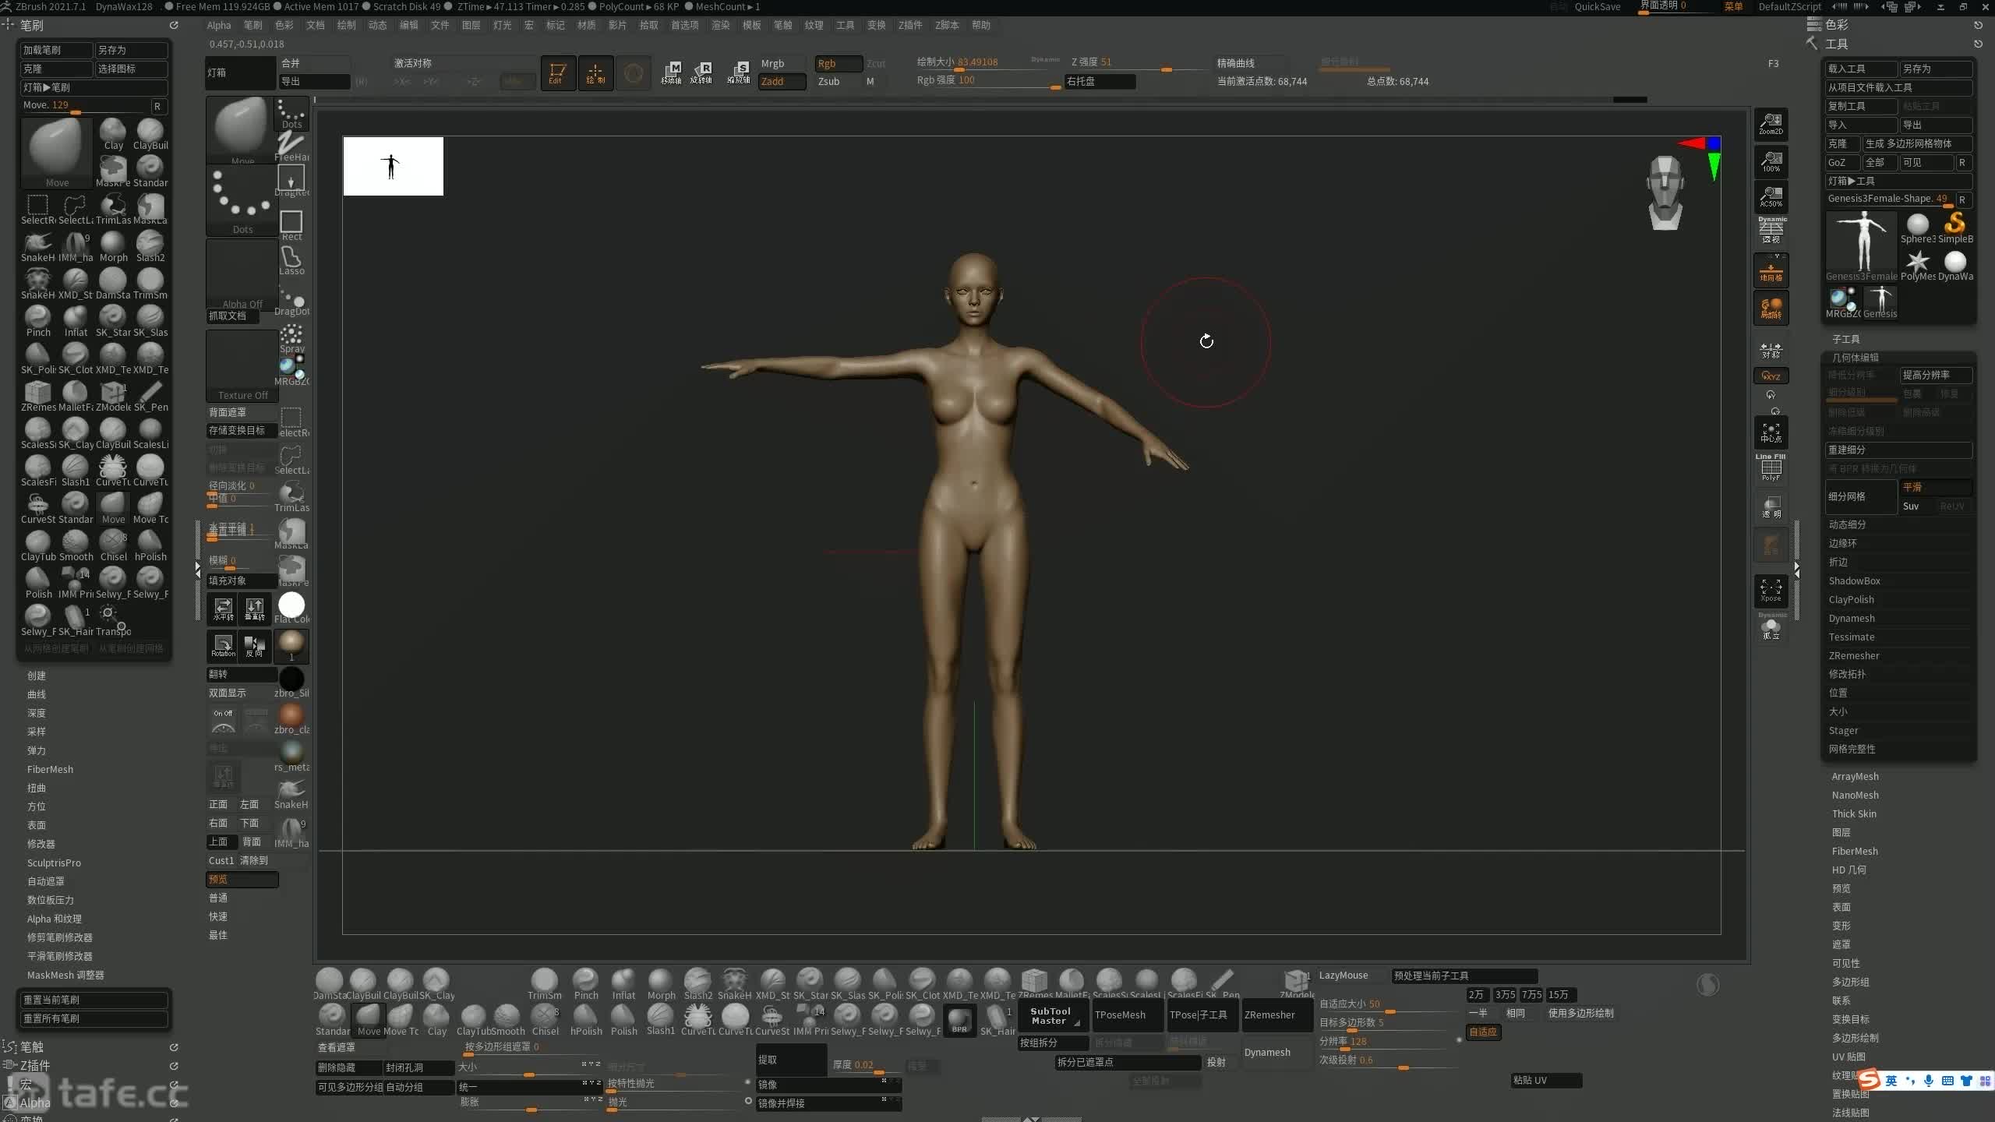Image resolution: width=1995 pixels, height=1122 pixels.
Task: Open the 材质 (Material) menu
Action: click(x=586, y=25)
